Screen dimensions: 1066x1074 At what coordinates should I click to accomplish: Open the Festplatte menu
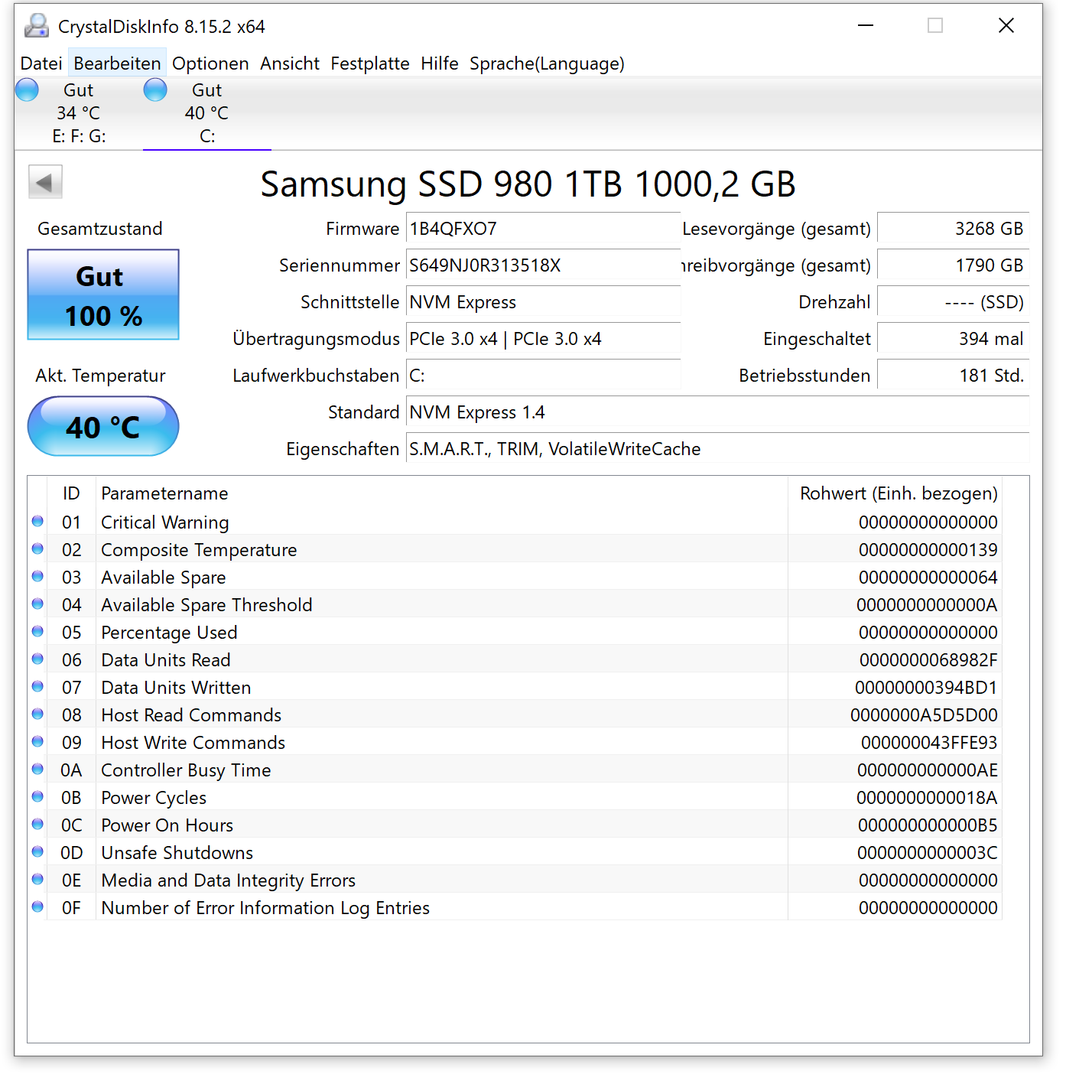(x=370, y=63)
